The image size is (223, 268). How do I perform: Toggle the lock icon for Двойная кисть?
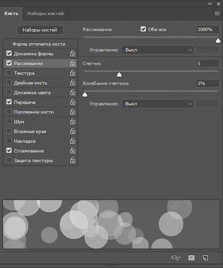73,83
